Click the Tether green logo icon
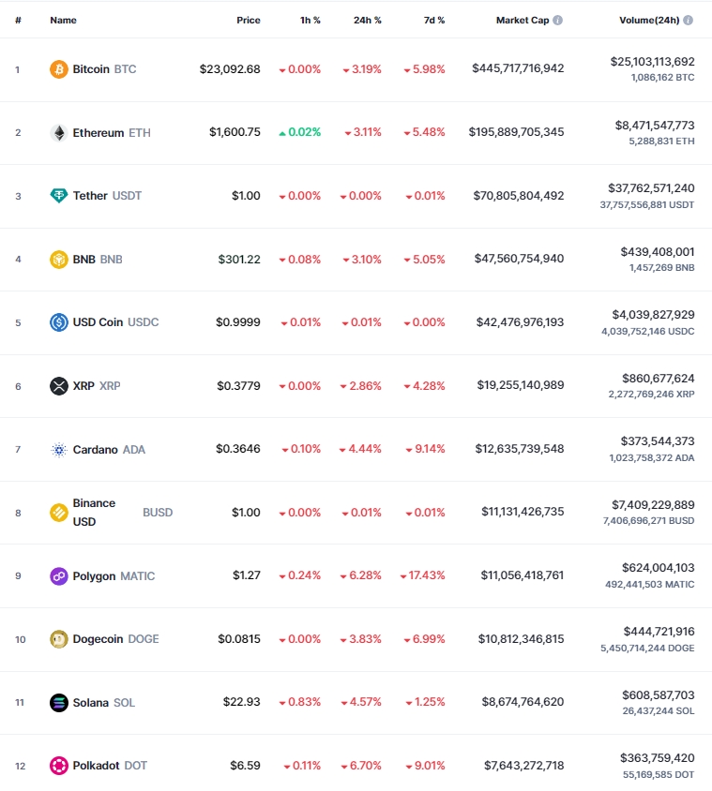 pos(58,196)
